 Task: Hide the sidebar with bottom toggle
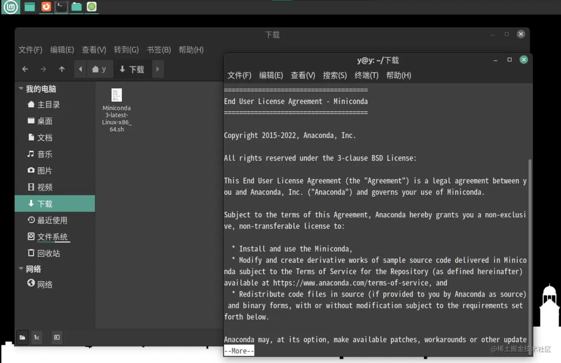pyautogui.click(x=57, y=337)
